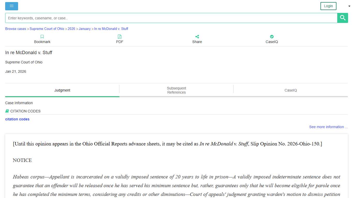Open the caret dropdown next to Login
Screen dimensions: 353x198
(x=349, y=6)
